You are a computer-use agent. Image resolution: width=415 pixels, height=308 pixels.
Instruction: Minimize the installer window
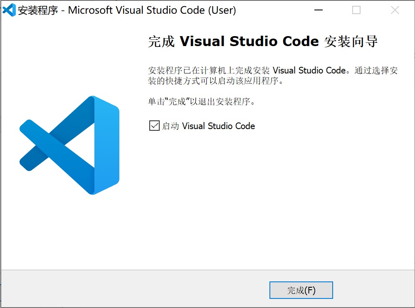(319, 10)
